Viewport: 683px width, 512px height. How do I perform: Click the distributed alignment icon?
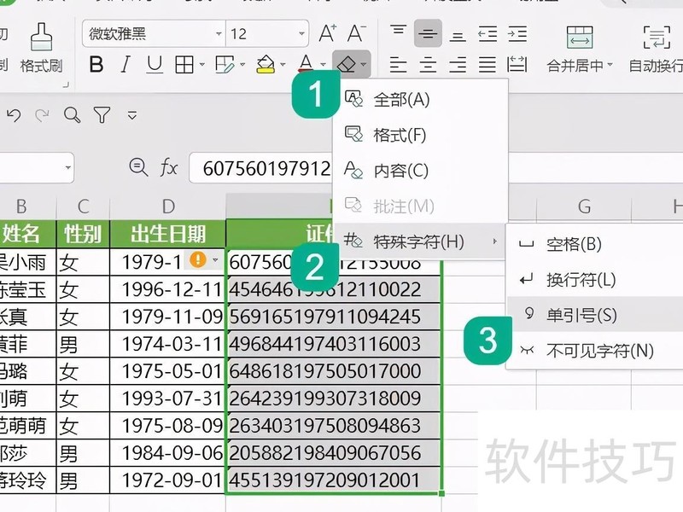[x=517, y=65]
